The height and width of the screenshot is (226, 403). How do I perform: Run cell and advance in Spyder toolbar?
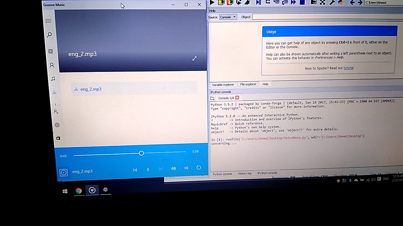230,3
